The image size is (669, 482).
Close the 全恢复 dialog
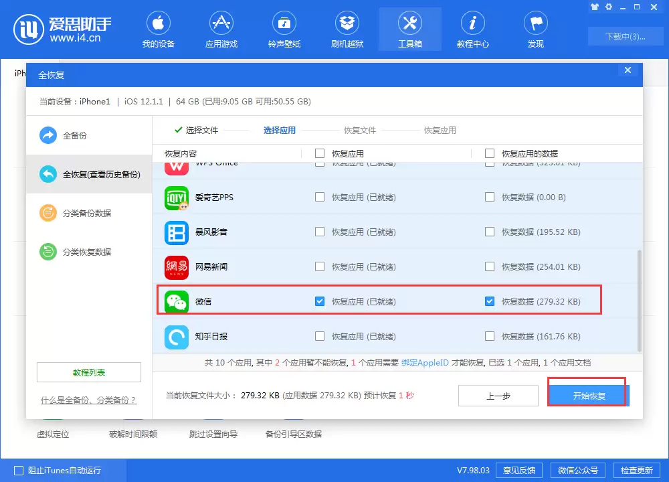pos(628,70)
